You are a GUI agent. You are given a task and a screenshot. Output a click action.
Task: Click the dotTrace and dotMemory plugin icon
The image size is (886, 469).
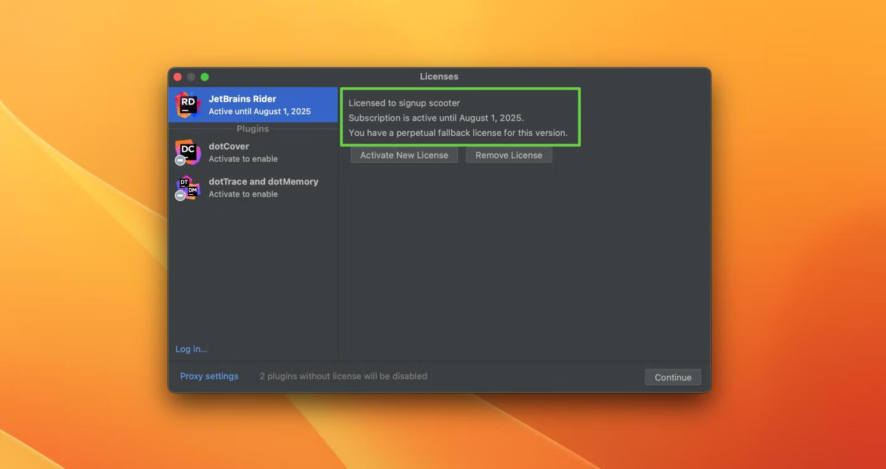(x=188, y=187)
